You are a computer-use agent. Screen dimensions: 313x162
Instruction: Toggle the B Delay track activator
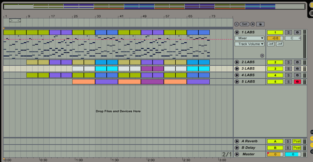point(275,148)
